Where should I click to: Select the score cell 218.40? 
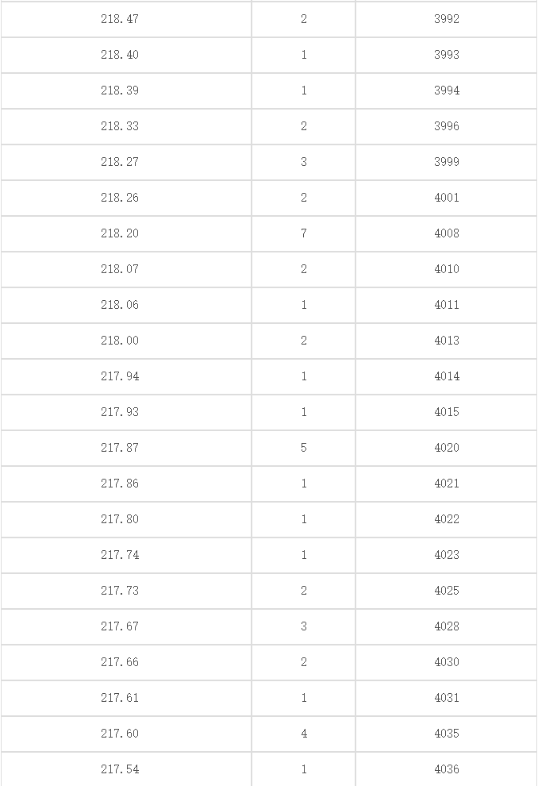click(x=120, y=55)
